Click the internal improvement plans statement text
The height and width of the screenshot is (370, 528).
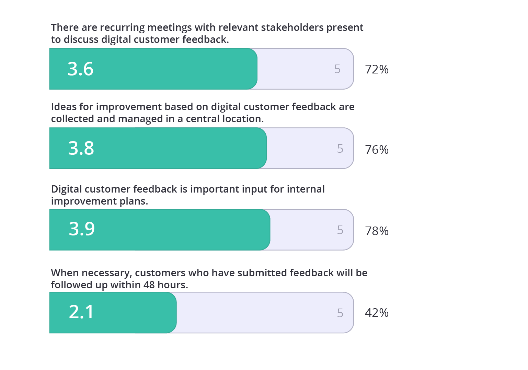tap(188, 195)
